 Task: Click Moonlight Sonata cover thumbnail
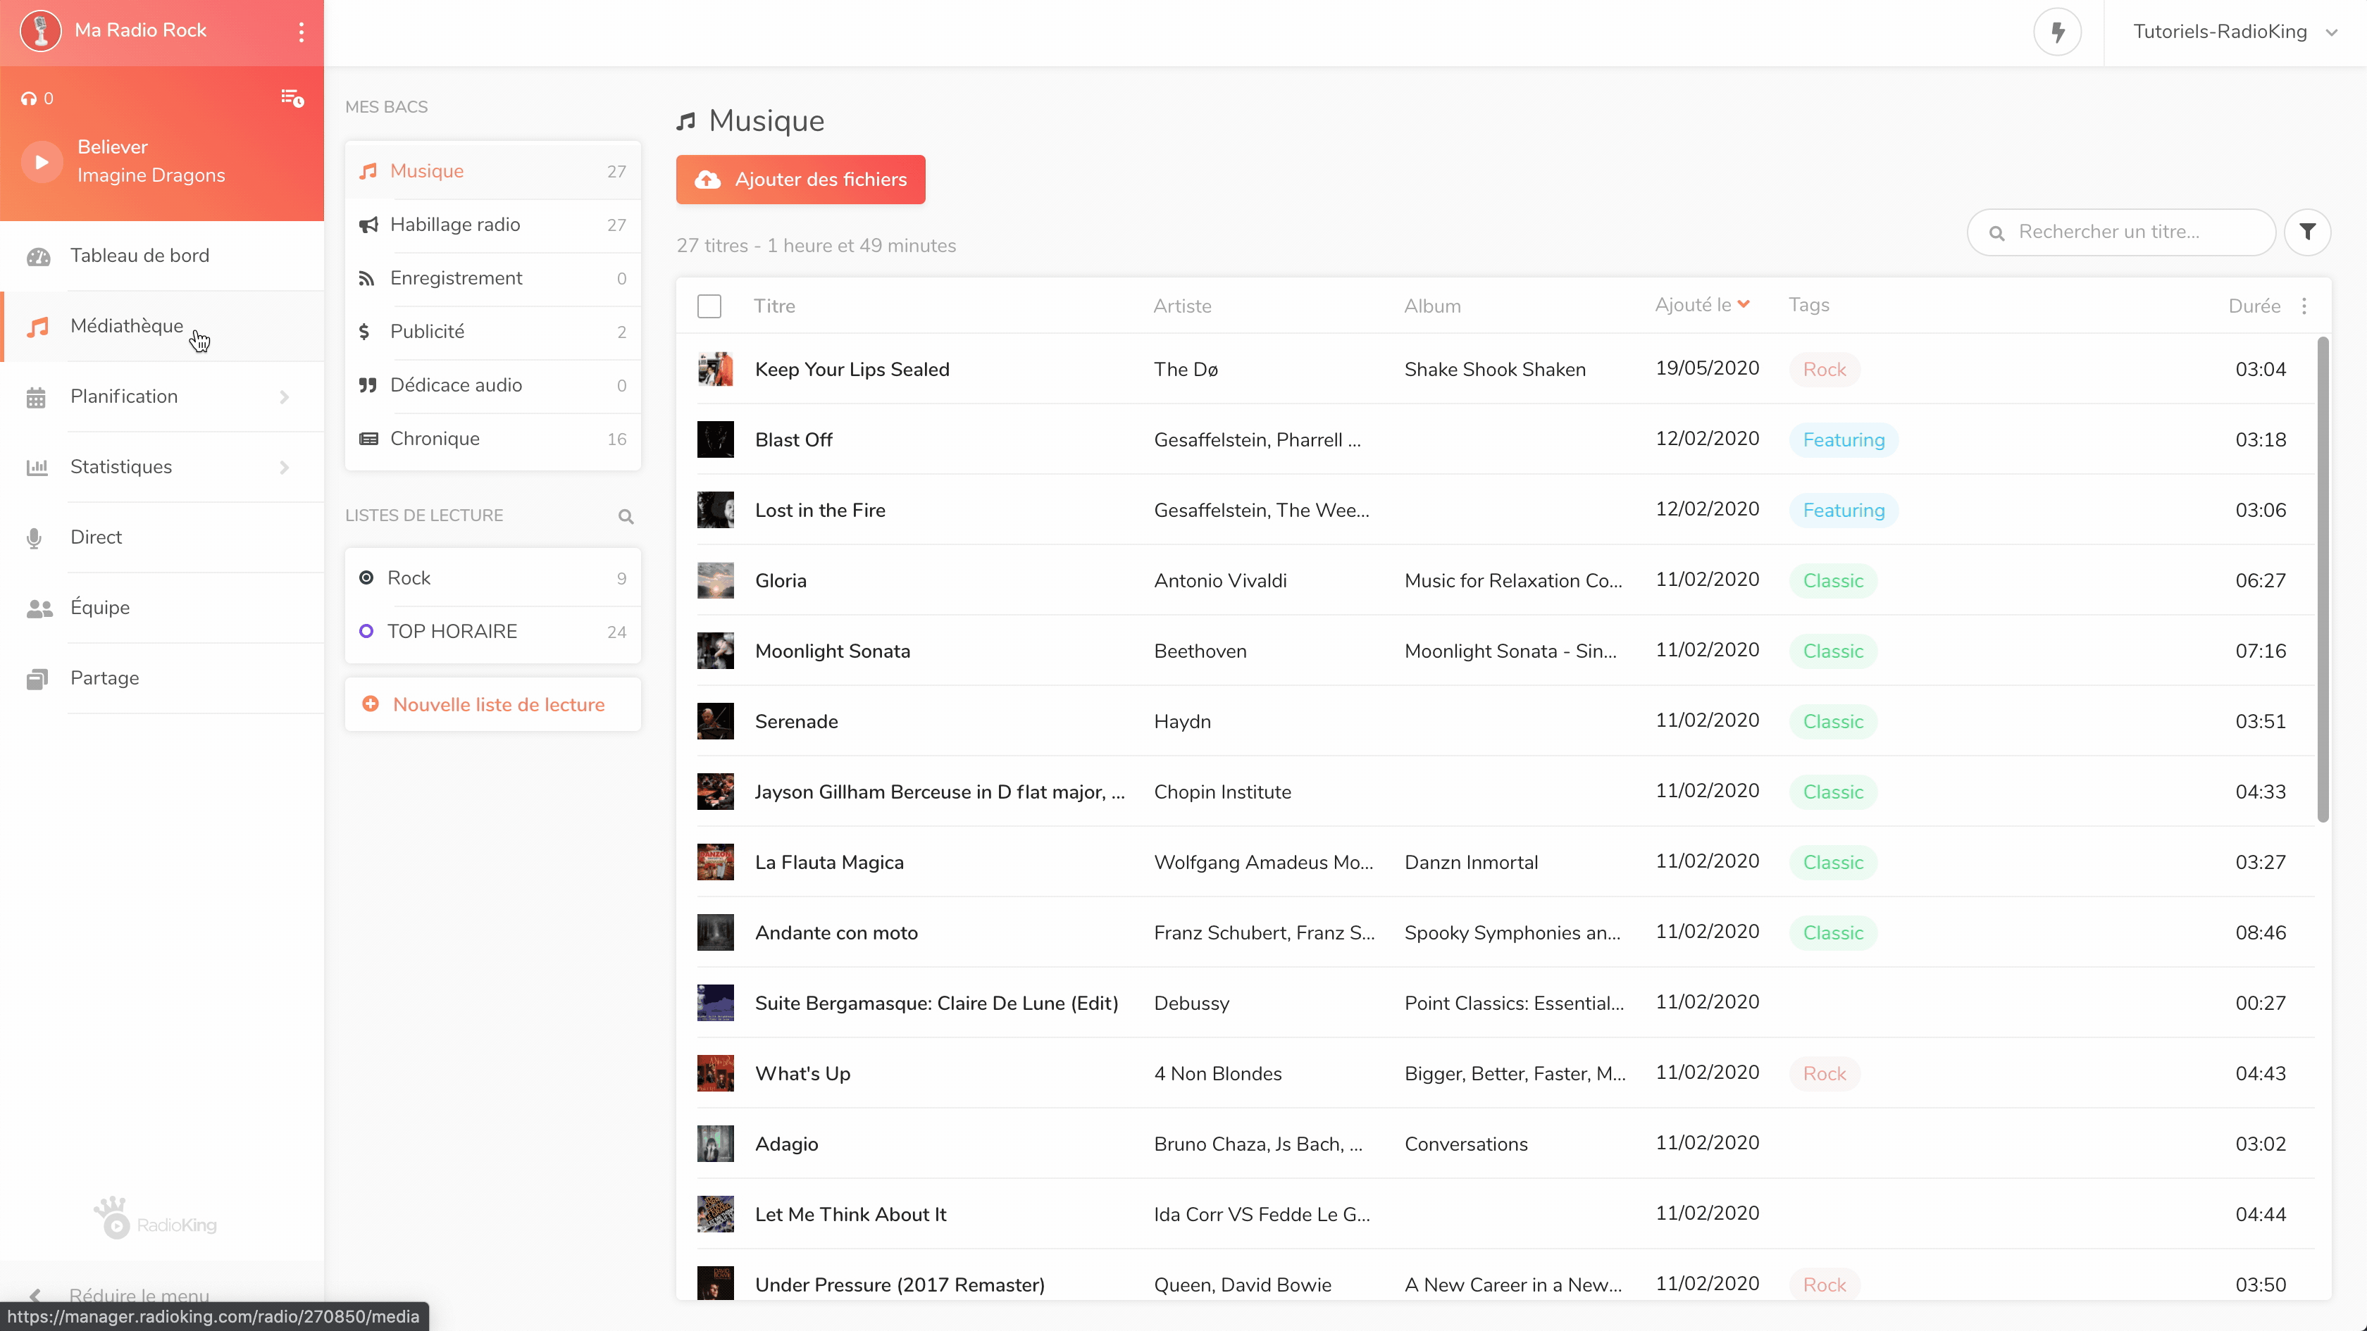pyautogui.click(x=715, y=651)
